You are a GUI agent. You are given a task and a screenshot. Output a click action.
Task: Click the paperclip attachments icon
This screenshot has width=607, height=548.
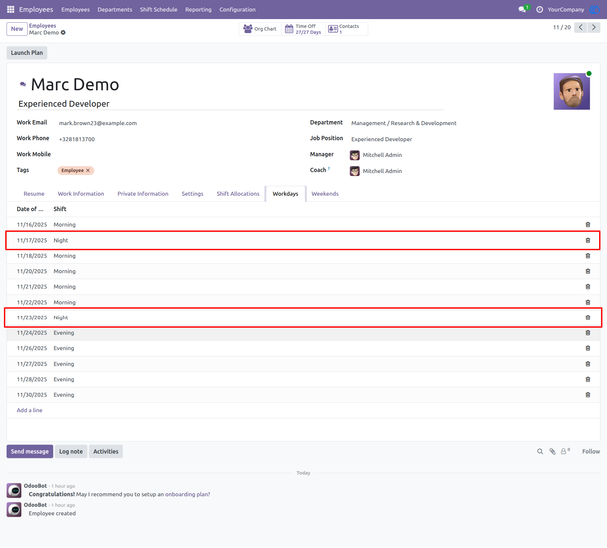(552, 451)
